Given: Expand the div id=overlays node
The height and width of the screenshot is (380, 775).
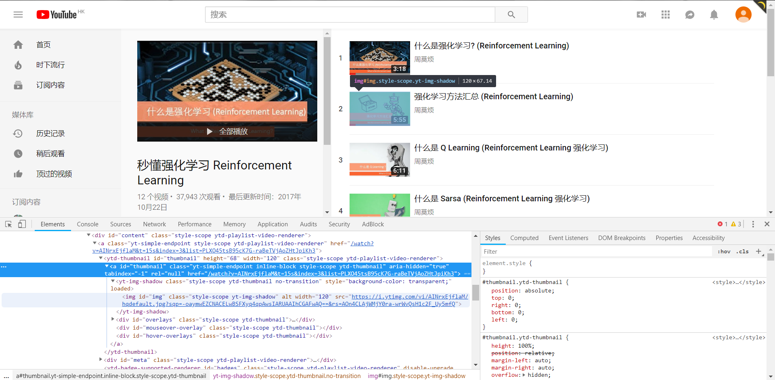Looking at the screenshot, I should pos(113,319).
